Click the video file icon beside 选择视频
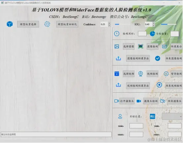This screenshot has width=183, height=143. tap(117, 74)
